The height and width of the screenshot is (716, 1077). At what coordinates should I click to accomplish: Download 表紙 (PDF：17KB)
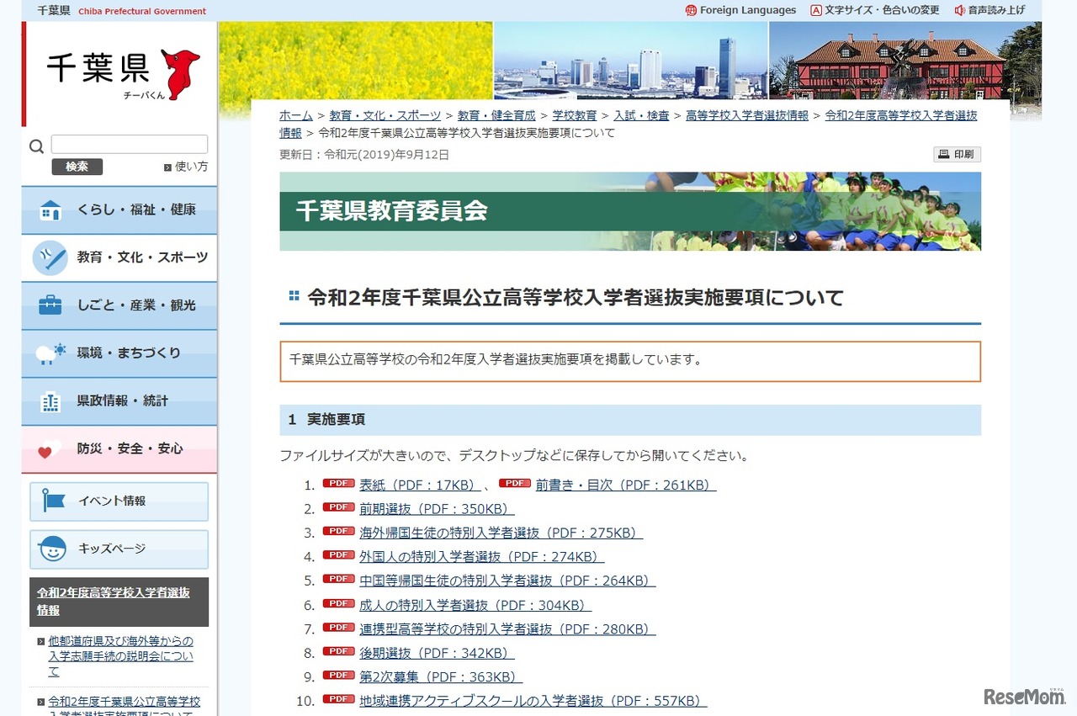tap(420, 485)
